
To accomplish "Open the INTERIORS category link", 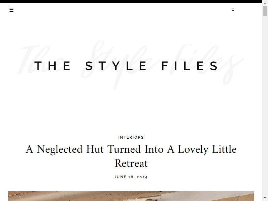I will coord(131,137).
